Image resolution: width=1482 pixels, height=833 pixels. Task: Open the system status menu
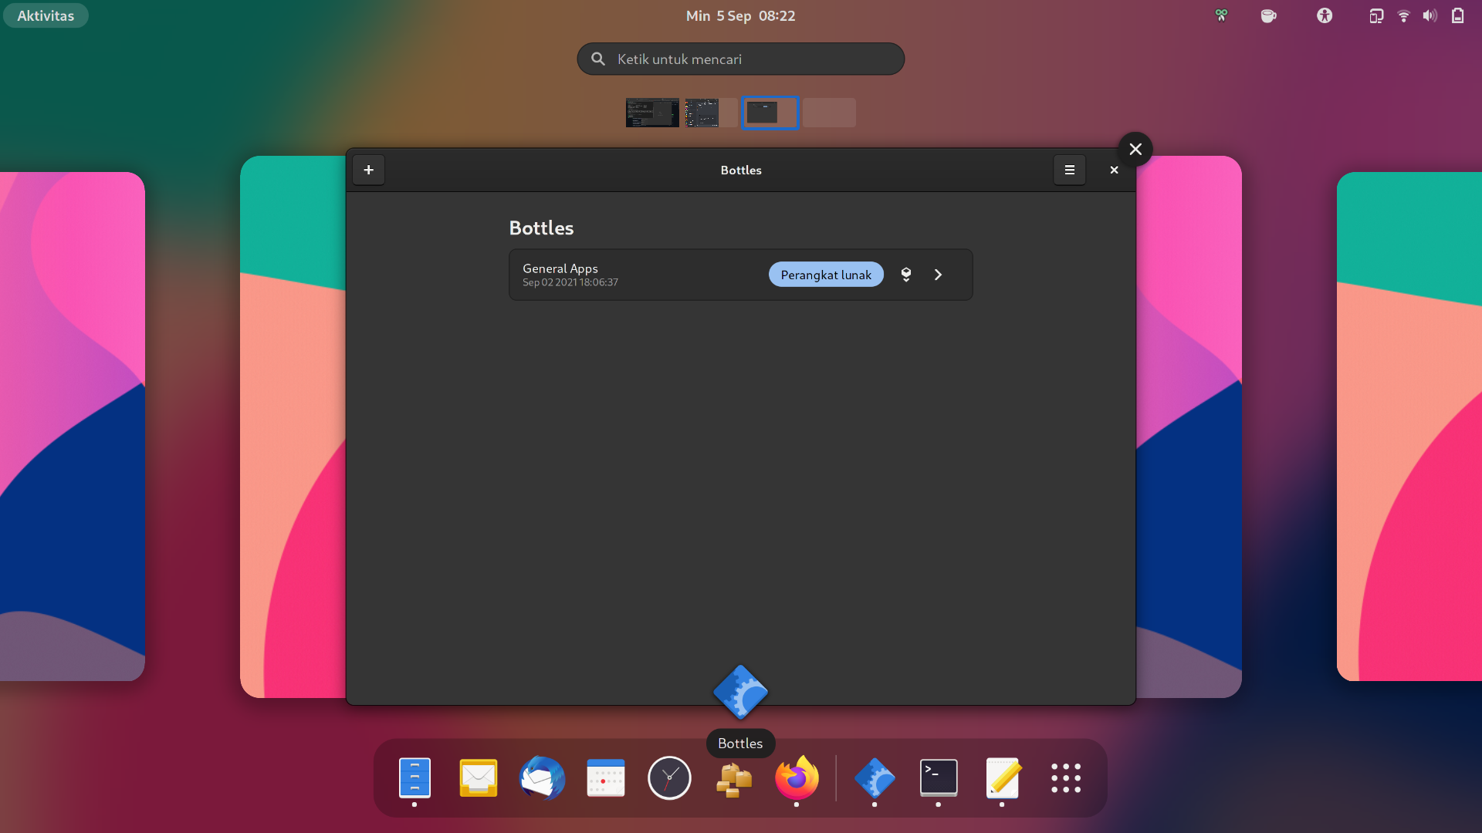(1430, 15)
